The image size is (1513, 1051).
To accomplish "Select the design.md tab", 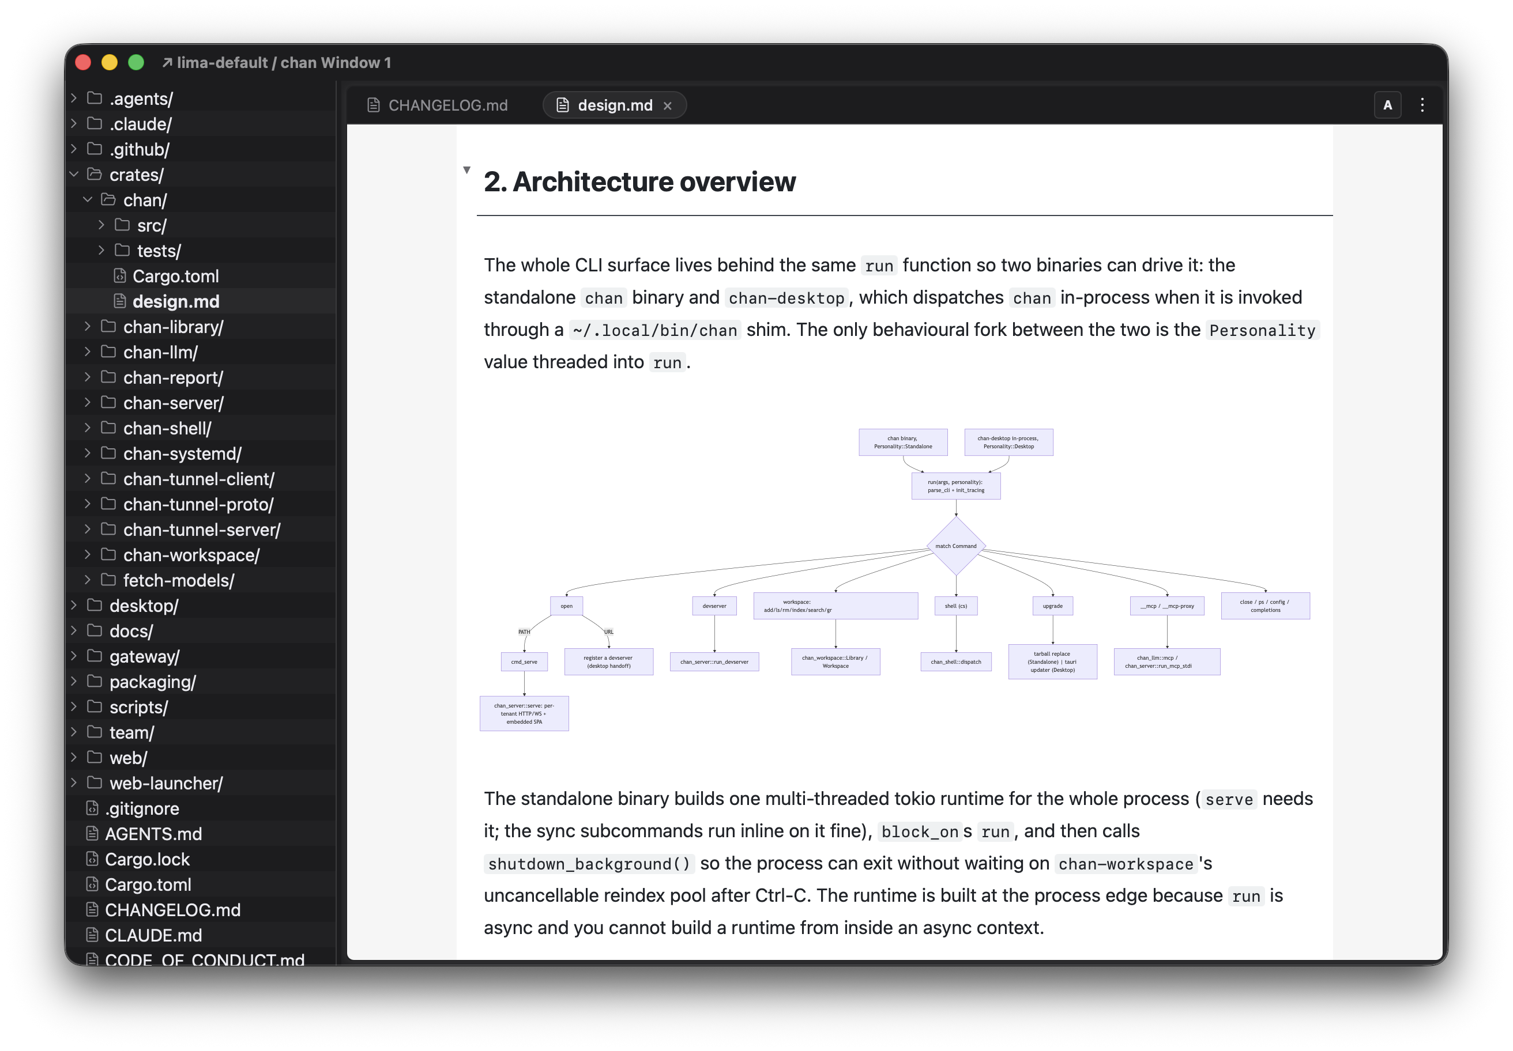I will point(614,105).
